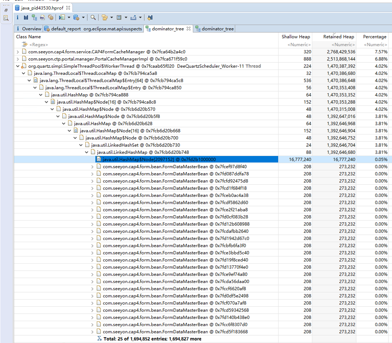Expand the PortalCacheManagerImpl tree node
Image resolution: width=392 pixels, height=343 pixels.
point(18,59)
